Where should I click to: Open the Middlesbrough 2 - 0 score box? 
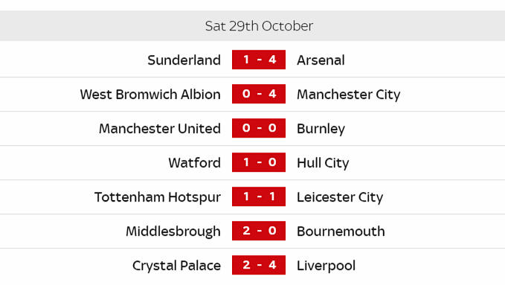tap(259, 231)
